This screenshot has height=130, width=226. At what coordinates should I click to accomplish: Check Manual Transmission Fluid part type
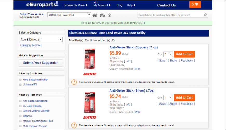(20, 121)
